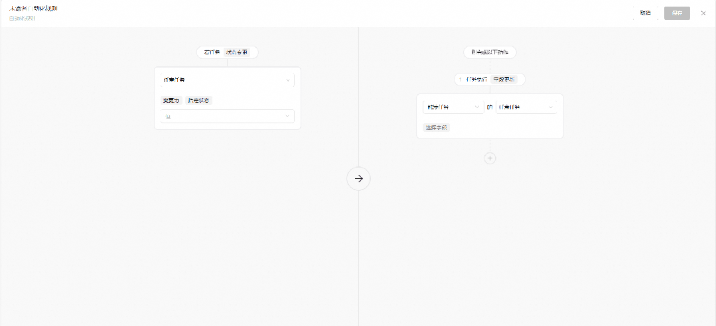Open the 自动化规则 breadcrumb under the title
Screen dimensions: 716x326
(x=23, y=19)
